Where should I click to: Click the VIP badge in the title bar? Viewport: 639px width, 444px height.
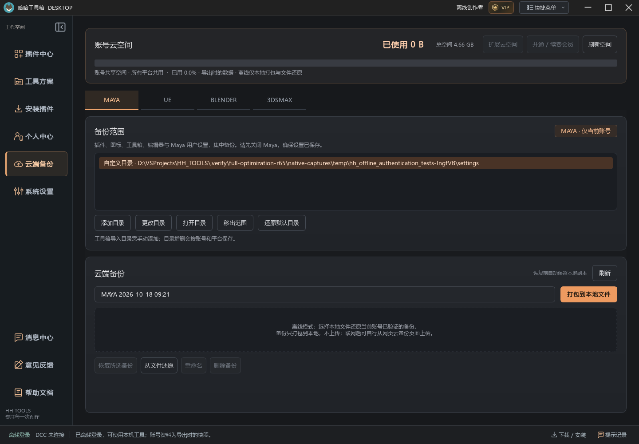click(501, 8)
